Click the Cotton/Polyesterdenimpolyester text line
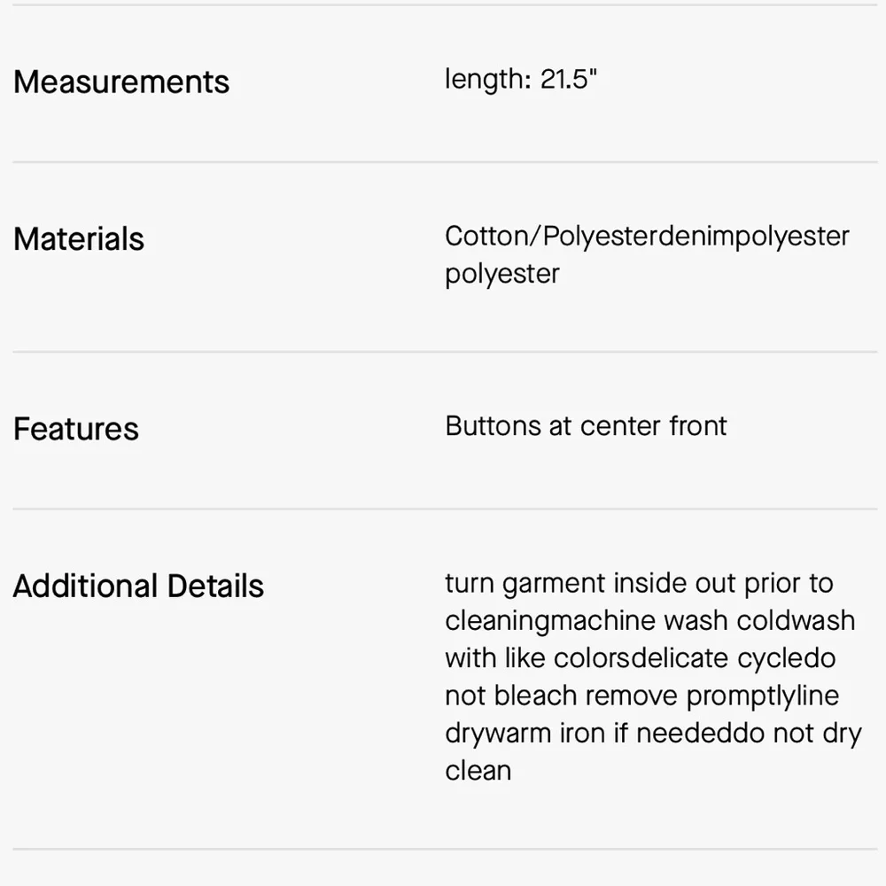 pyautogui.click(x=647, y=237)
